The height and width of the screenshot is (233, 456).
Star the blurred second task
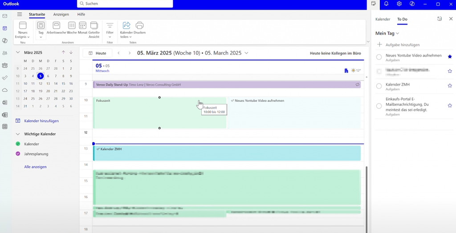(x=450, y=71)
